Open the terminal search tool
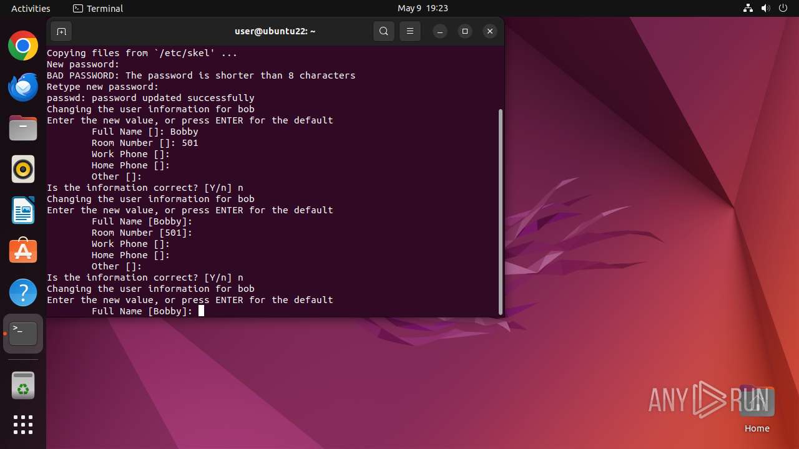 coord(384,31)
